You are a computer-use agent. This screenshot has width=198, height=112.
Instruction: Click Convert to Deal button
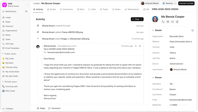click(186, 3)
